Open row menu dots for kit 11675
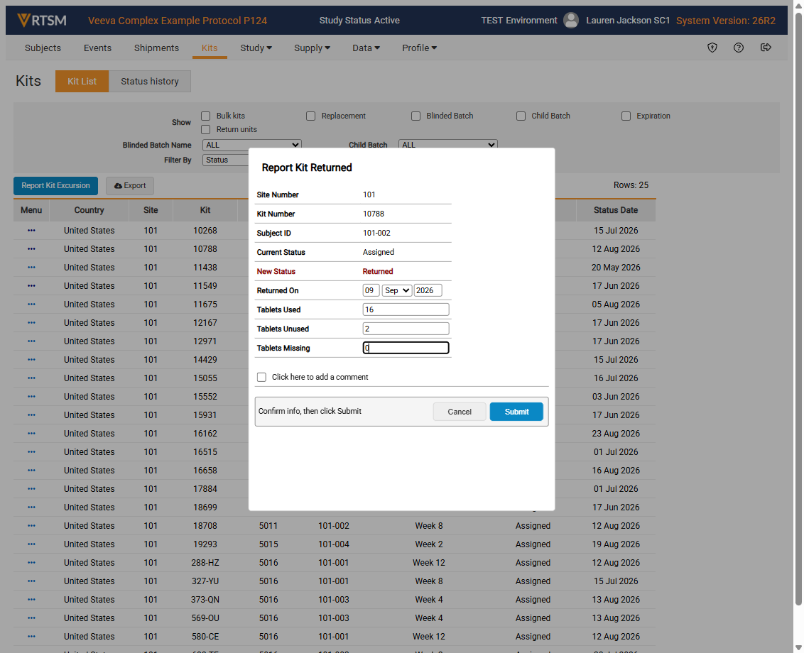 (31, 304)
